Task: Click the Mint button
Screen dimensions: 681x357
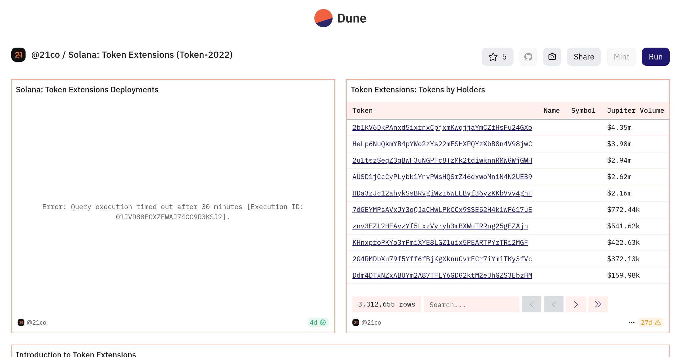Action: [x=621, y=57]
